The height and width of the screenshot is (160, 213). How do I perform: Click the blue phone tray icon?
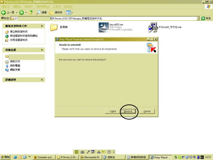(198, 157)
